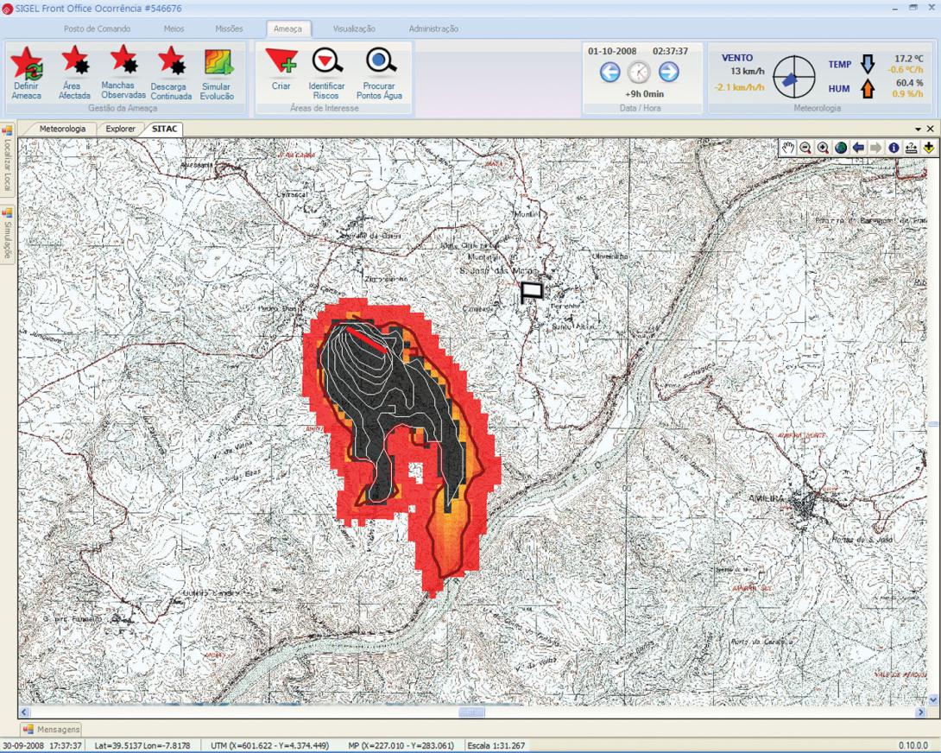941x753 pixels.
Task: Click the Definir Ameaça star icon
Action: 27,63
